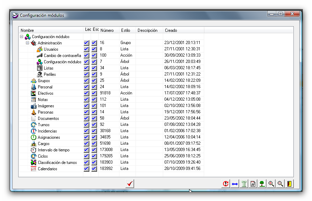Zoom in with the plus magnifier
This screenshot has width=312, height=201.
(x=271, y=184)
